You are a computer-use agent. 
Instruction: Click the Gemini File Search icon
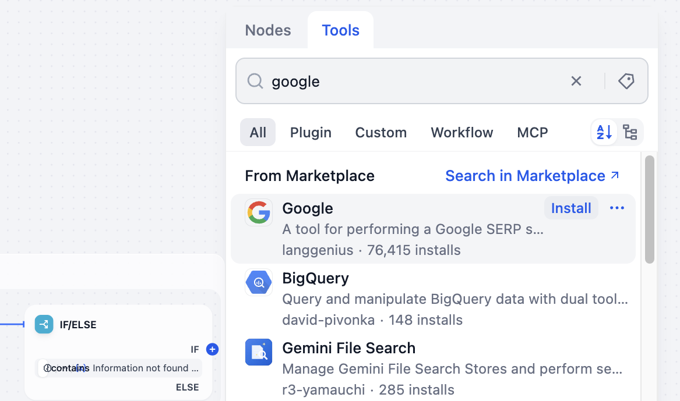click(259, 352)
